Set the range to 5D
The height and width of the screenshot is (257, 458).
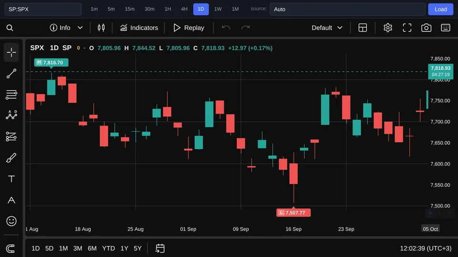tap(49, 248)
